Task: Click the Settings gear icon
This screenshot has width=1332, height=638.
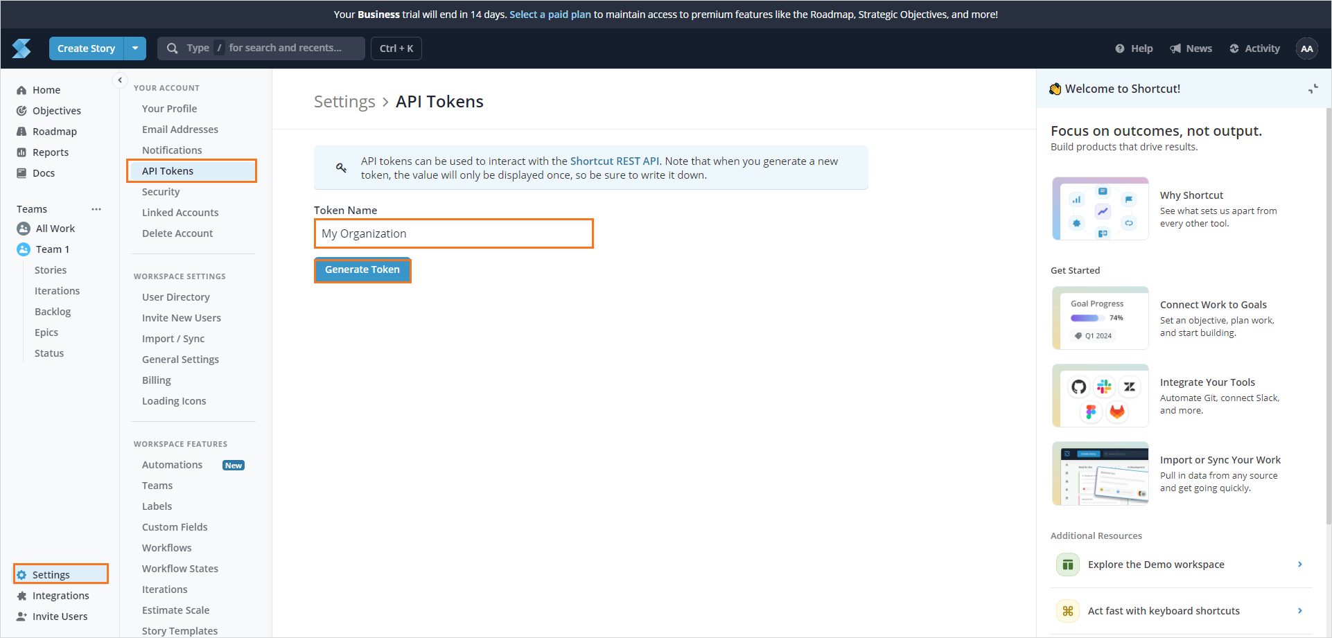Action: (x=21, y=575)
